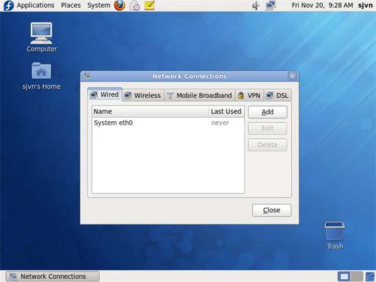The image size is (376, 282).
Task: Switch to the DSL tab
Action: 278,95
